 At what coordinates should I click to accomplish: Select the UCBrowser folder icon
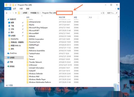28,65
